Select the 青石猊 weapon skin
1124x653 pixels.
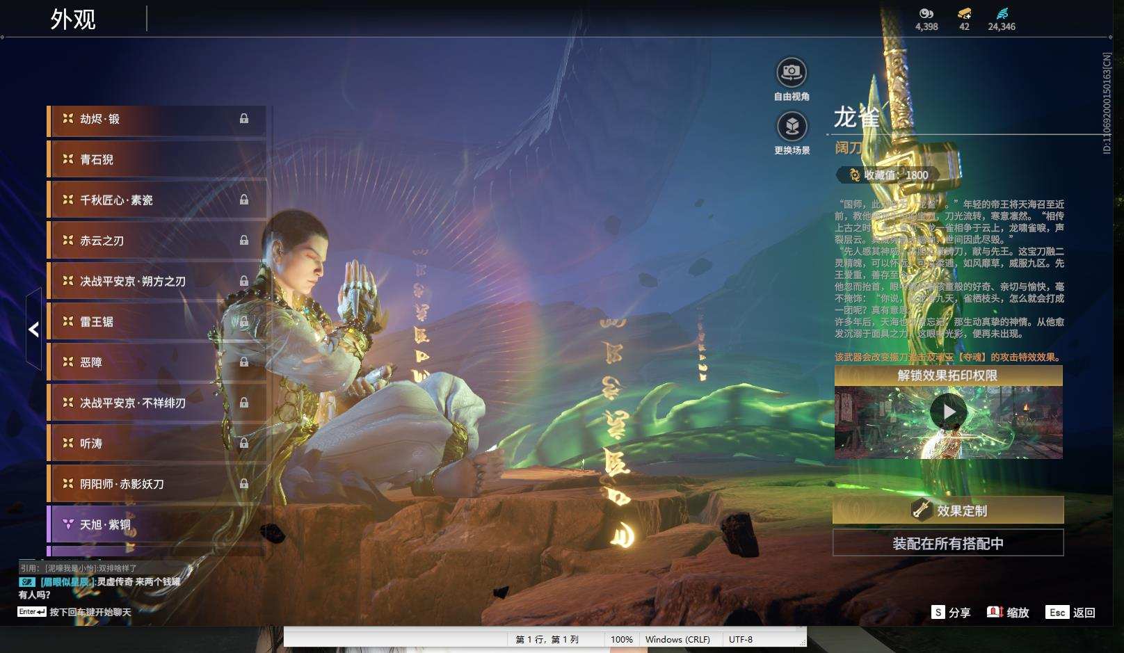click(156, 159)
